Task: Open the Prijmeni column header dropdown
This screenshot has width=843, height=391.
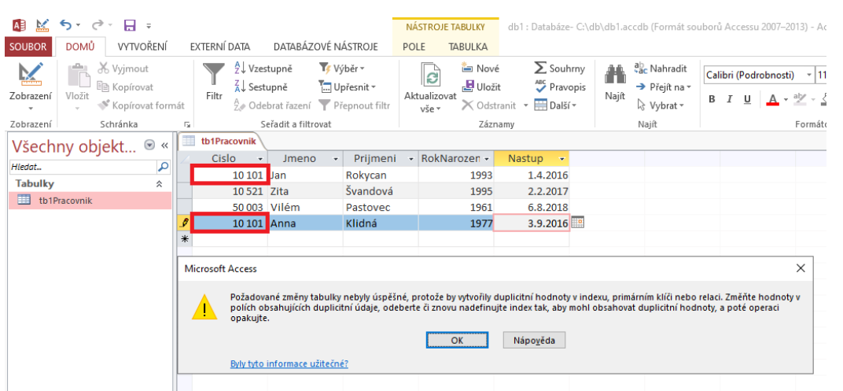Action: pos(411,159)
